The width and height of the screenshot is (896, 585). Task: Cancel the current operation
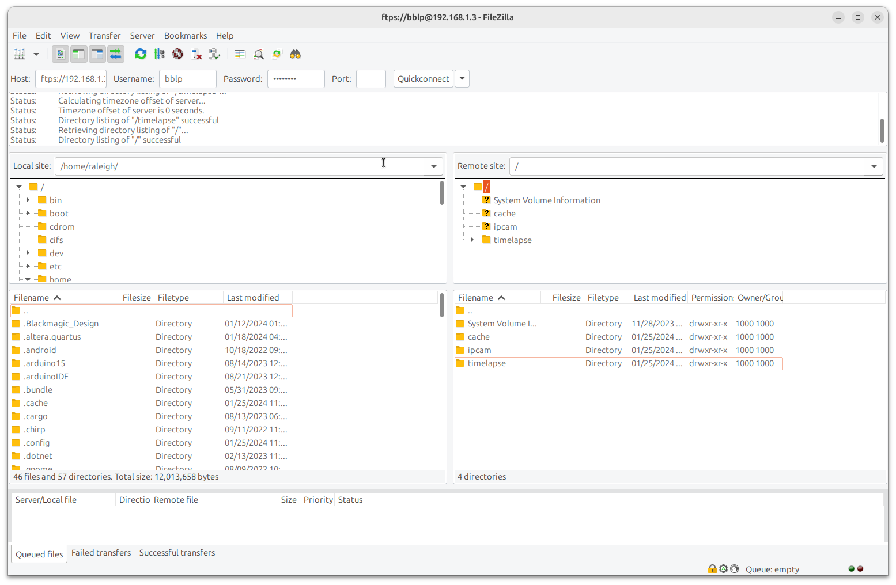point(178,54)
